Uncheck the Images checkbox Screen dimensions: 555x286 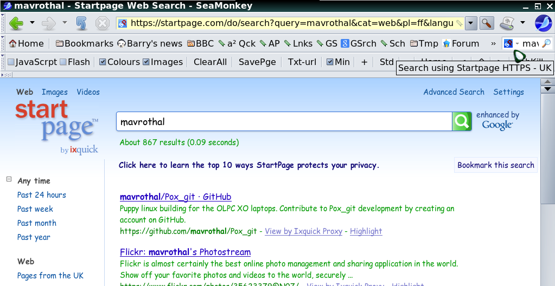pos(146,62)
